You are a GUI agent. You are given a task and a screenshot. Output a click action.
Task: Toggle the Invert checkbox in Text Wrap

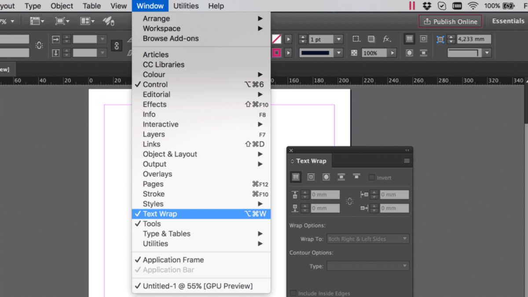click(372, 177)
